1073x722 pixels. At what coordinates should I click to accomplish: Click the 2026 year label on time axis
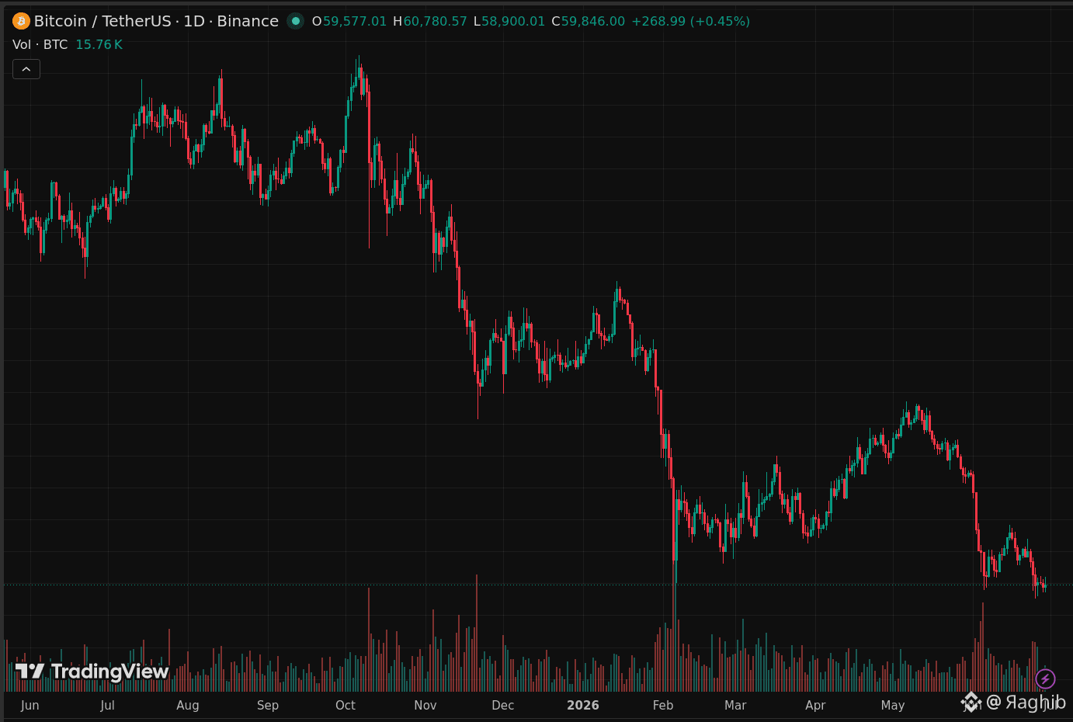click(x=583, y=705)
